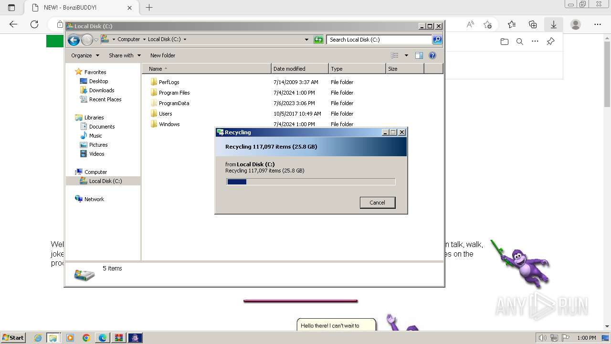Click the Change your view icon
611x344 pixels.
pyautogui.click(x=395, y=55)
